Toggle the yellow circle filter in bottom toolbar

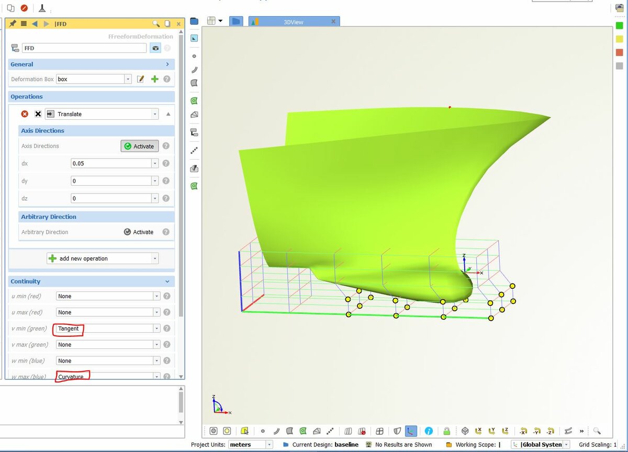pos(227,431)
